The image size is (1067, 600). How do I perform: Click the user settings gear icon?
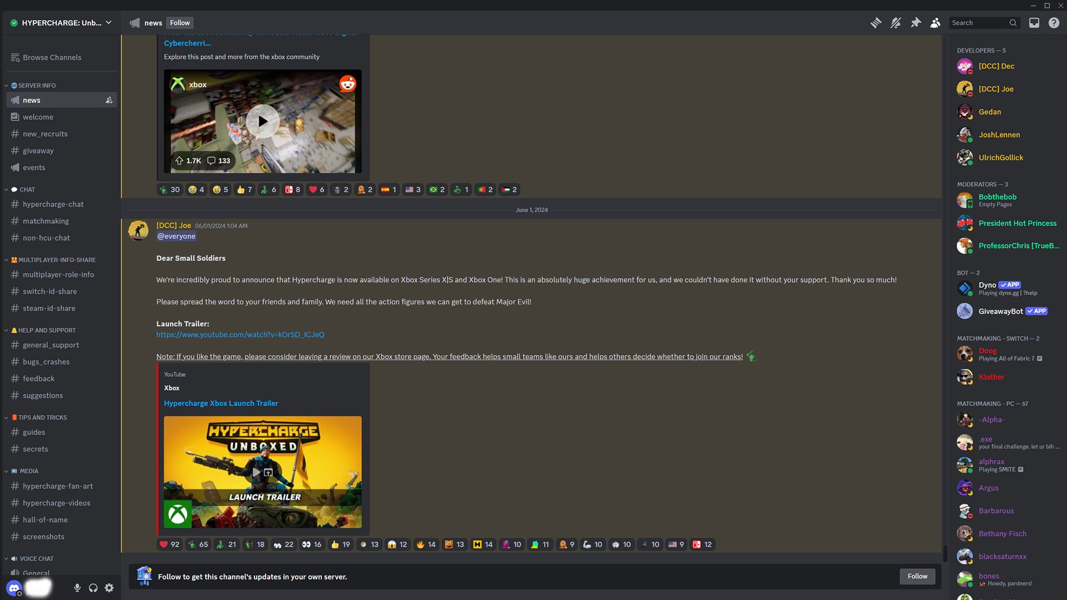point(109,588)
